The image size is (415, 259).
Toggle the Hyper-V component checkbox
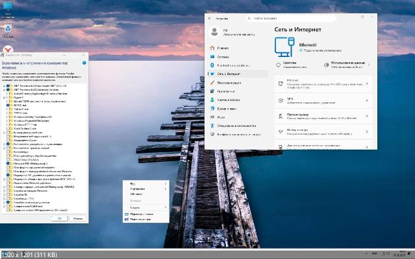[7, 97]
